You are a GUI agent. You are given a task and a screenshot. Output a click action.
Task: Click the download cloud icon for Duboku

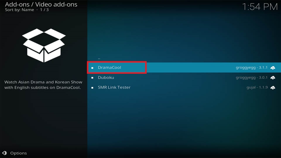[273, 78]
